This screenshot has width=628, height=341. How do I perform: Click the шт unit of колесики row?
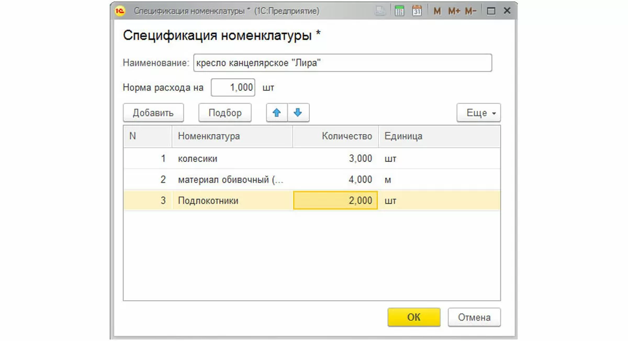coord(439,159)
